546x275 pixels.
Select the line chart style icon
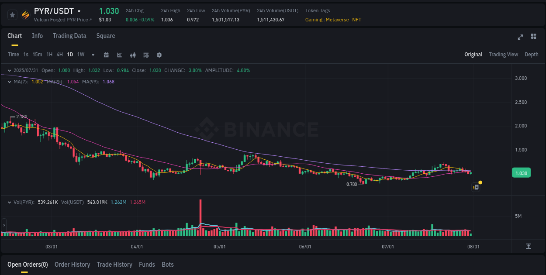click(x=119, y=55)
